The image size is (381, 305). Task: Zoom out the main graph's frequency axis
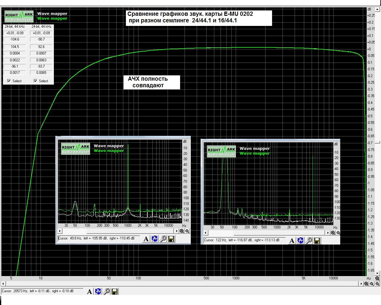pyautogui.click(x=372, y=284)
